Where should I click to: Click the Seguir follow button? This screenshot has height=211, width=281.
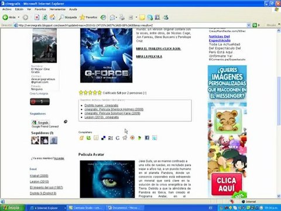pos(40,122)
